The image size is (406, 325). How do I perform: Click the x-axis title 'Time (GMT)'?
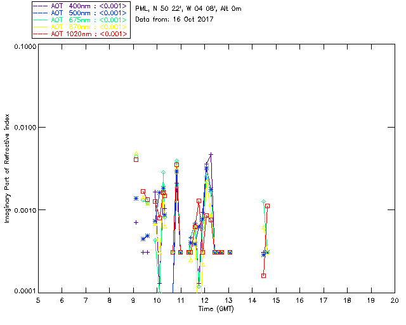pos(216,309)
